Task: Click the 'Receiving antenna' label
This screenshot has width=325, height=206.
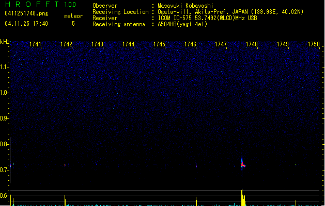Action: pyautogui.click(x=119, y=24)
